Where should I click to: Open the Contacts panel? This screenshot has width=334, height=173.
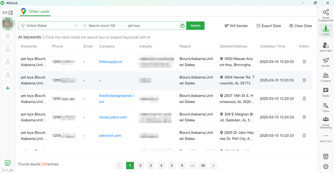(x=325, y=77)
